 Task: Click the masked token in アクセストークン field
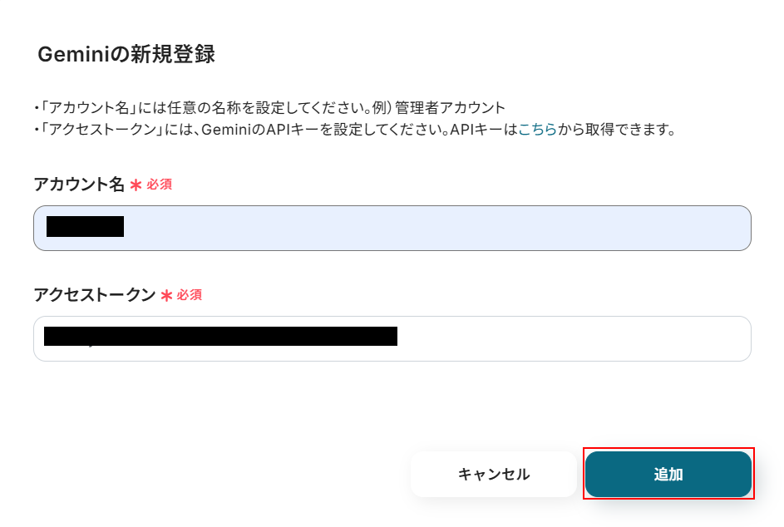point(220,336)
